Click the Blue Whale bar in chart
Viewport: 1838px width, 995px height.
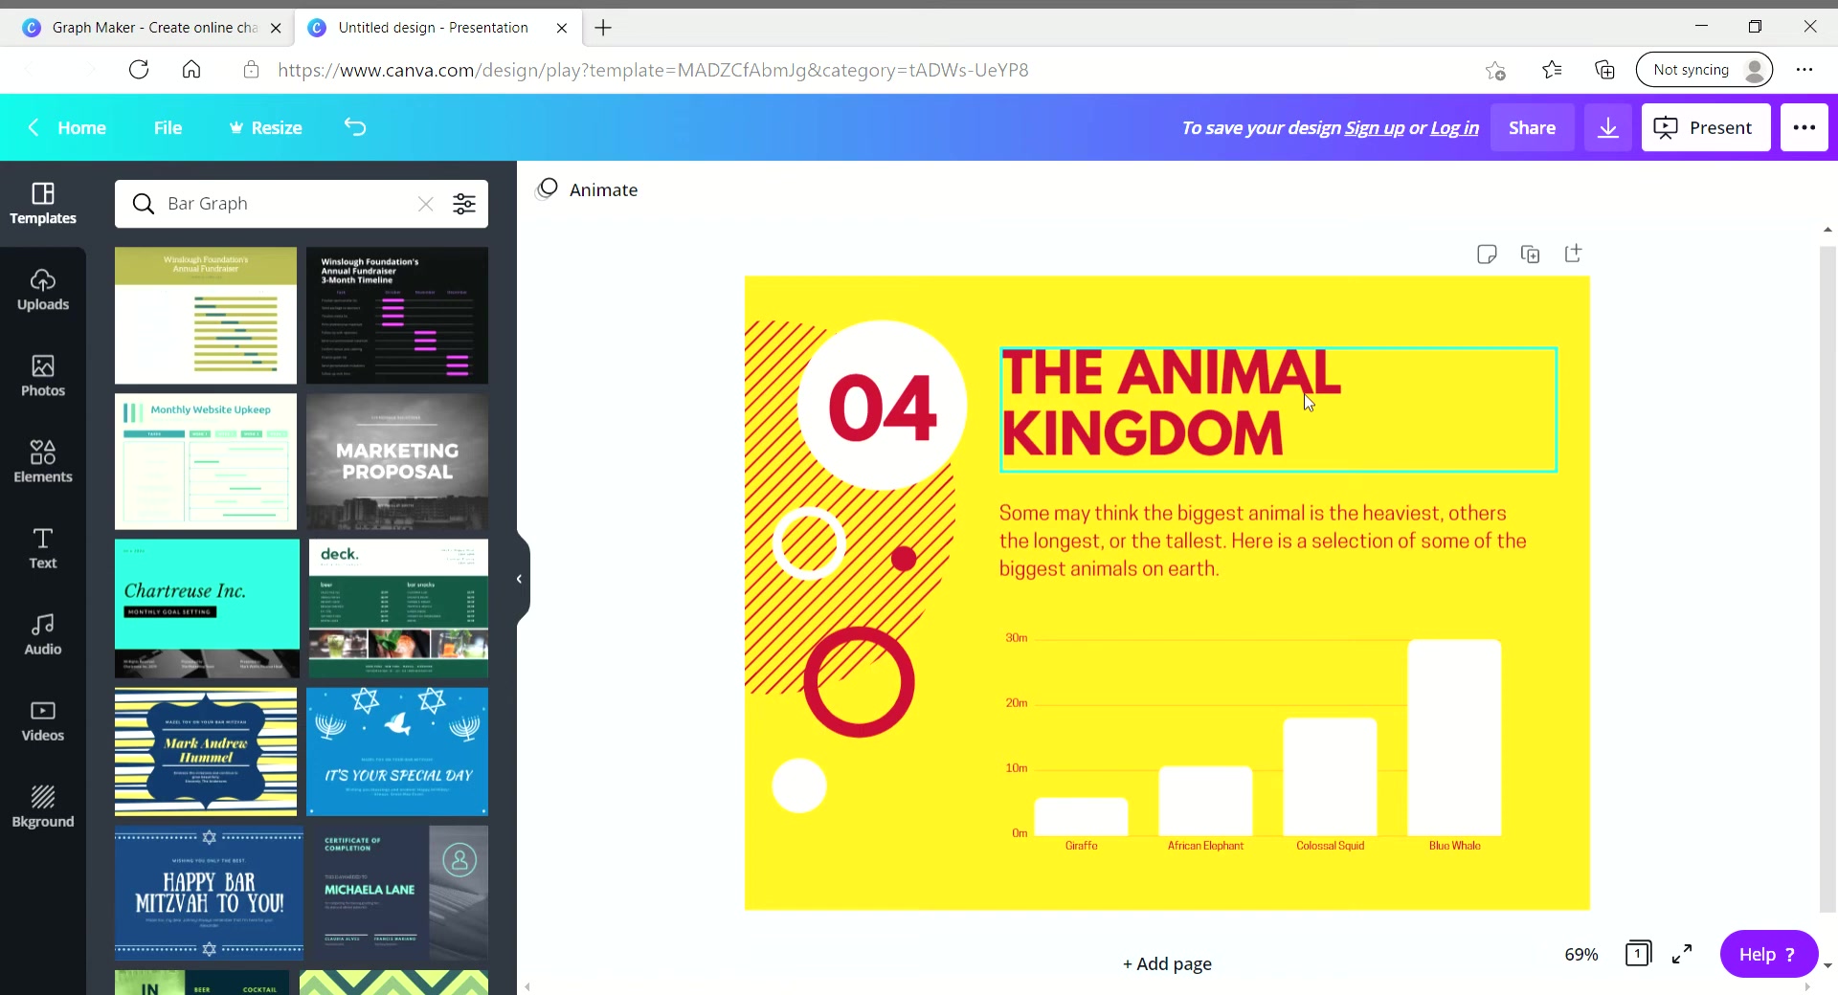[1454, 738]
